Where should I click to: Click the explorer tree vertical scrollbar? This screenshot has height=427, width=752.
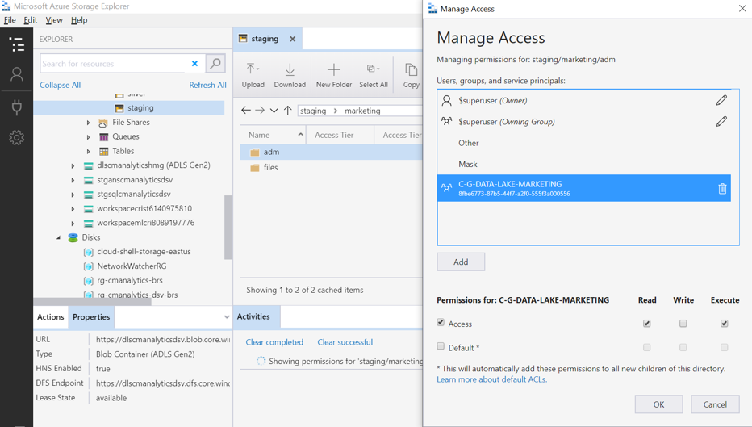tap(228, 227)
